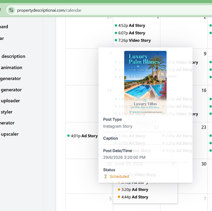Screen dimensions: 212x211
Task: Open the 7:26p Video Story event
Action: (132, 40)
